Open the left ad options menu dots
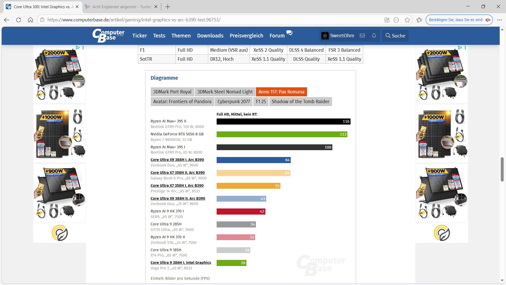This screenshot has height=285, width=506. [x=83, y=47]
